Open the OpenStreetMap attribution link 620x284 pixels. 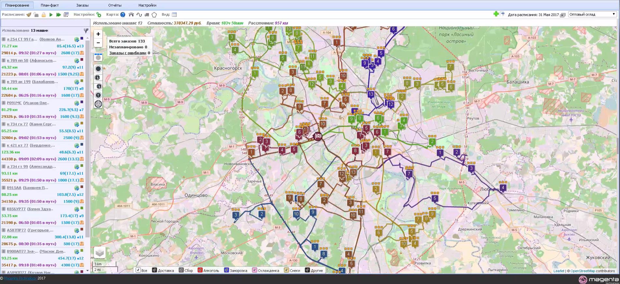point(583,271)
